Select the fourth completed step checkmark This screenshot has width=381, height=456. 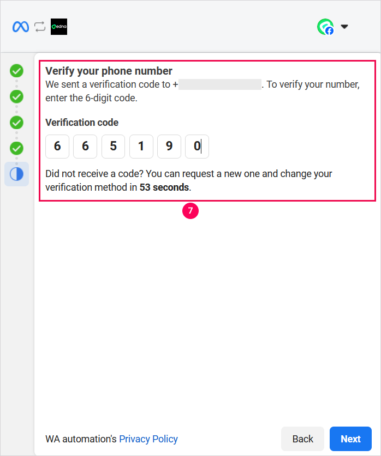pyautogui.click(x=17, y=148)
